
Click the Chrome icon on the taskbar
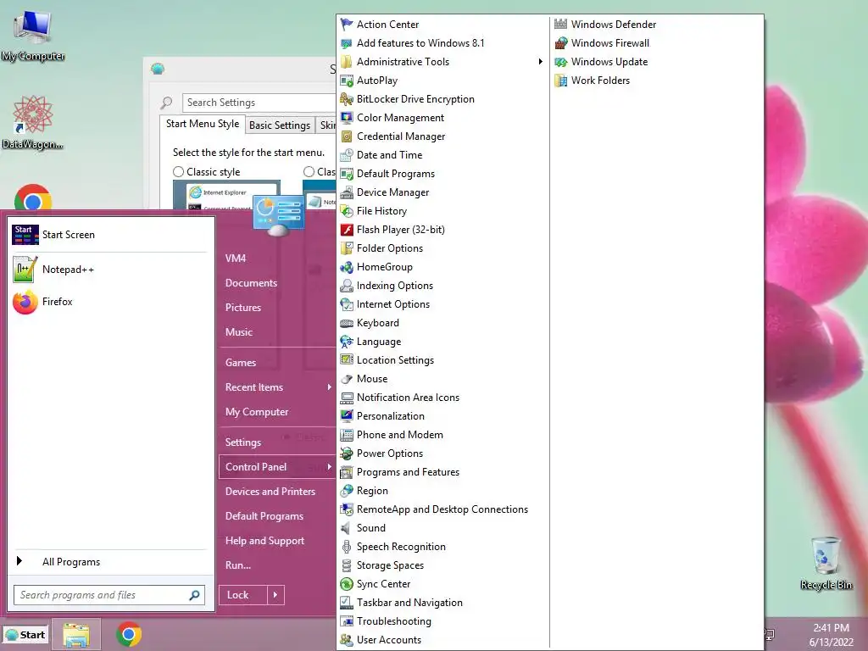[129, 634]
